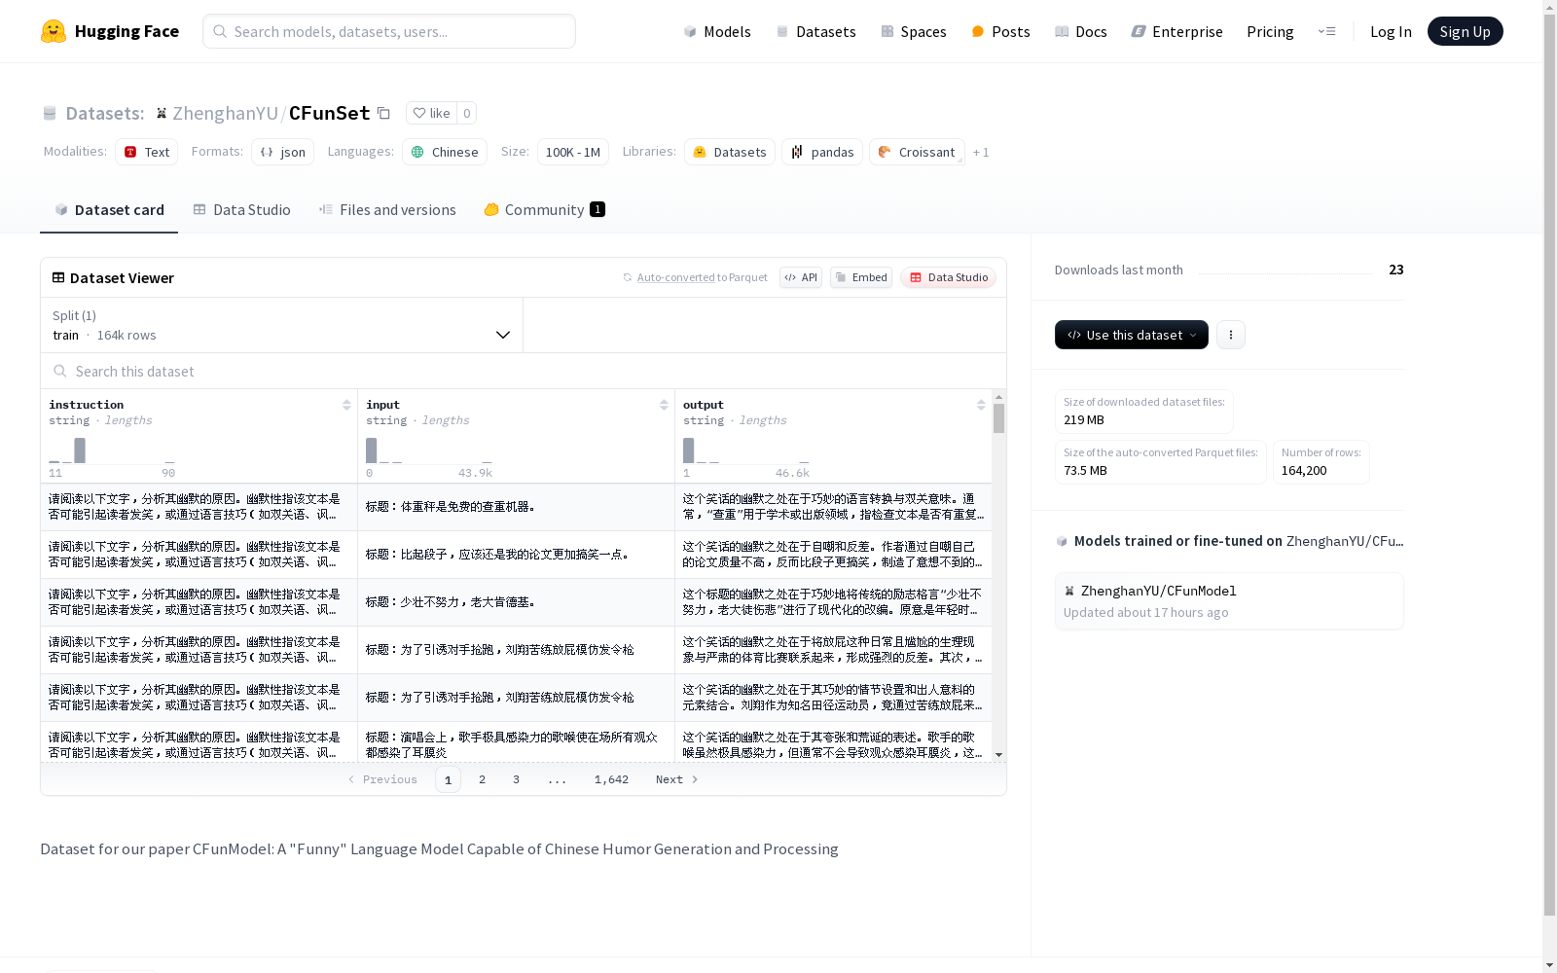The height and width of the screenshot is (973, 1557).
Task: Click the like heart button
Action: (431, 113)
